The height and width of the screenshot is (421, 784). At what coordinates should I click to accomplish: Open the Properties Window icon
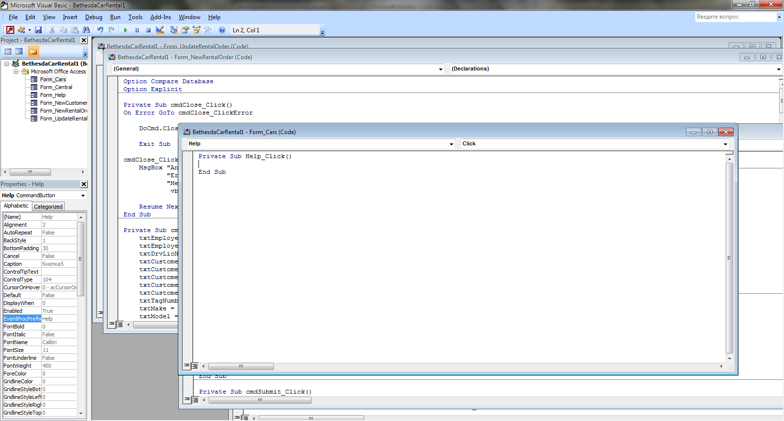tap(185, 30)
